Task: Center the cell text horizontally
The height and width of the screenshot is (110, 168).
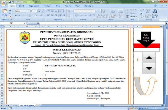Action: [x=52, y=15]
